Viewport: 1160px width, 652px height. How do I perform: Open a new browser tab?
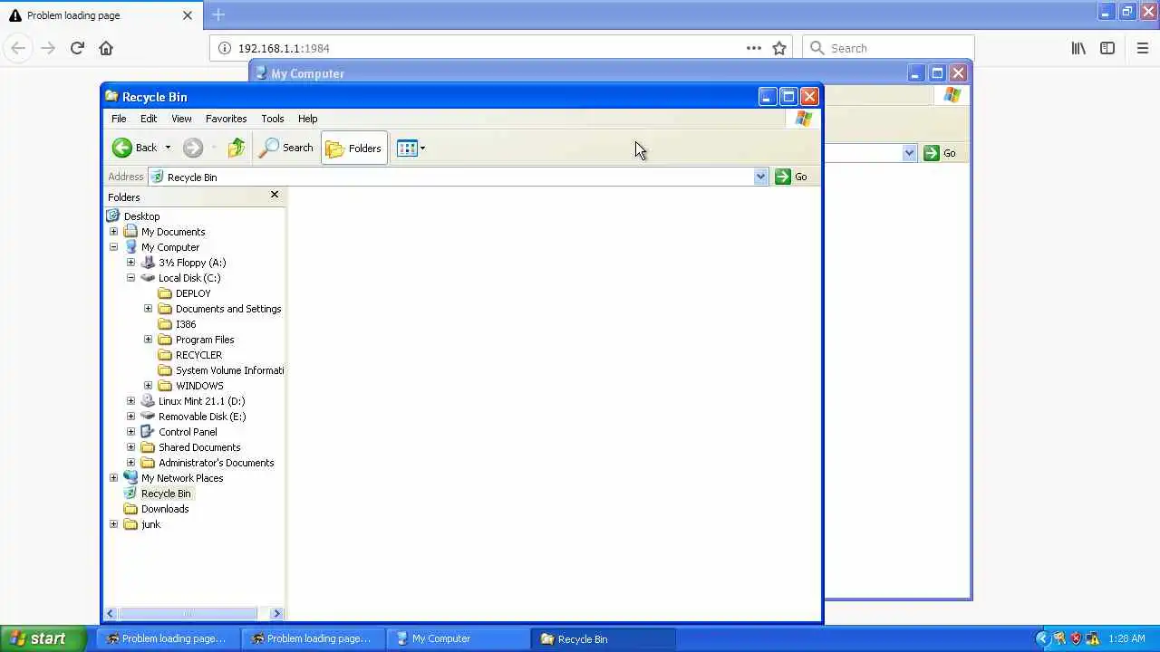(218, 14)
